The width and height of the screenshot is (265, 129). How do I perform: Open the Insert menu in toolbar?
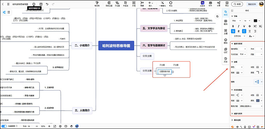click(150, 4)
